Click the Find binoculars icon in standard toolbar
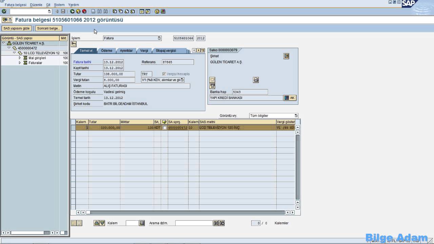 [x=99, y=12]
